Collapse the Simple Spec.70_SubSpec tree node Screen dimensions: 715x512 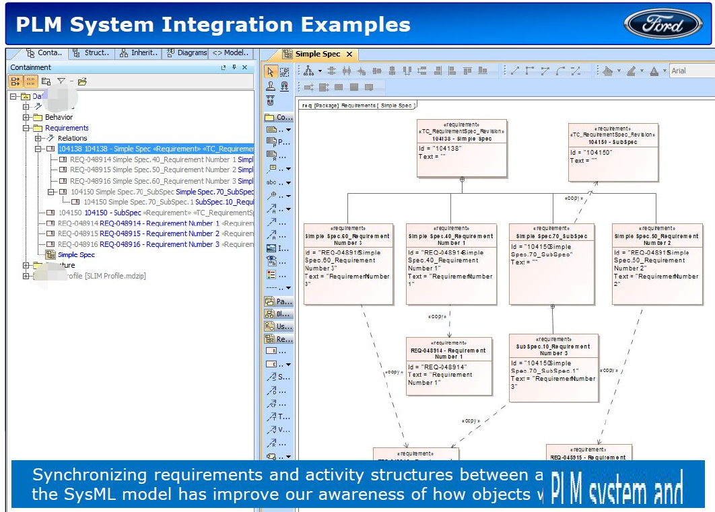click(x=50, y=192)
